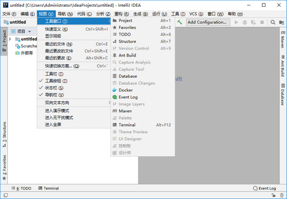
Task: Select 显示同级 menu entry
Action: 74,36
